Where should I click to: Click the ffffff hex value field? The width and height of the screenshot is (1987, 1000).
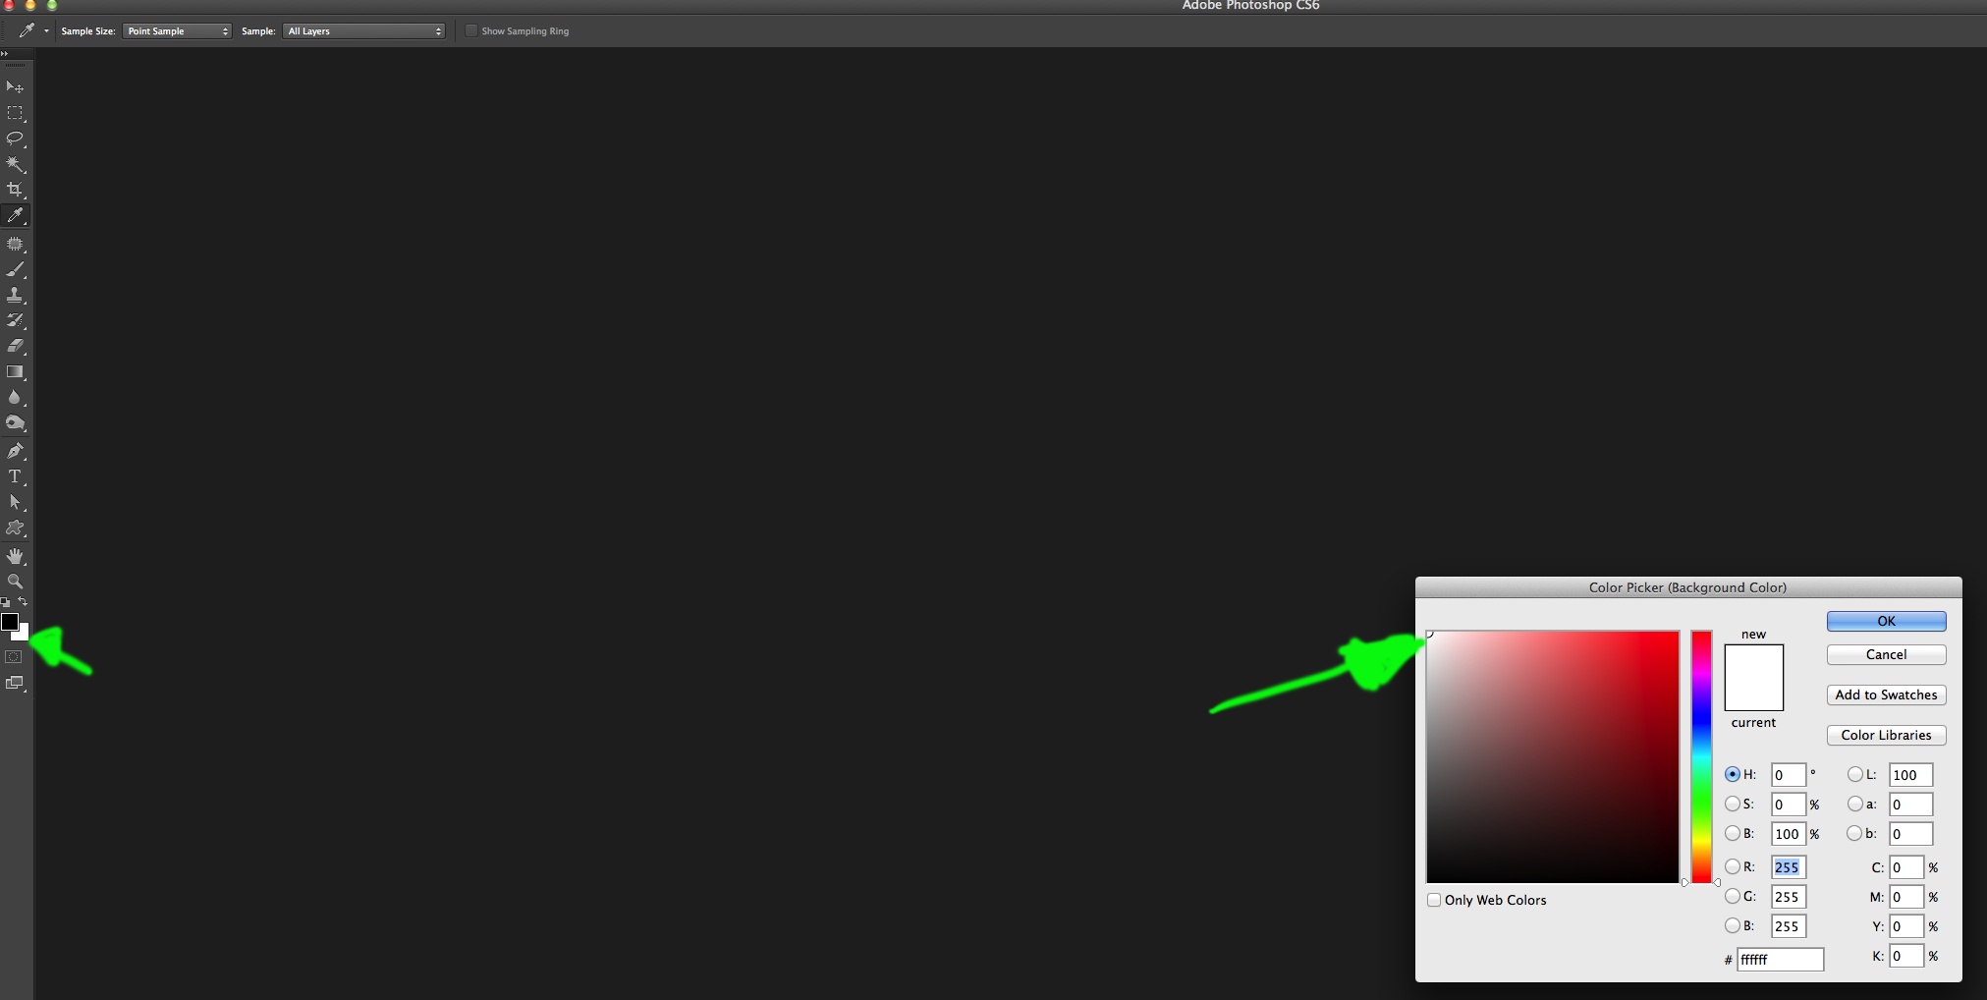1780,960
